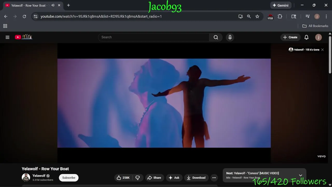Open YouTube account avatar menu
Viewport: 332px width, 187px height.
click(x=318, y=37)
